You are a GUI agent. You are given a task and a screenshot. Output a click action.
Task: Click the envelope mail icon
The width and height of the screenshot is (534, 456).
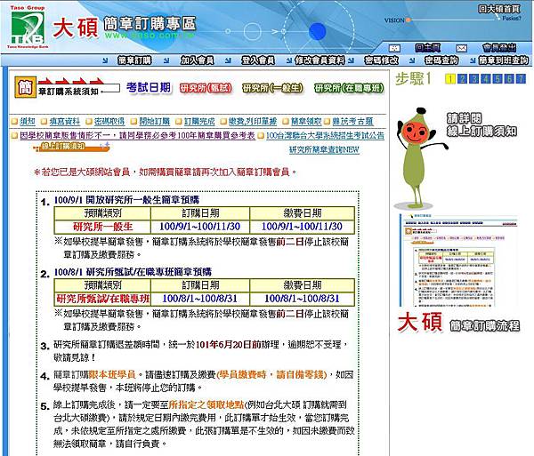pos(461,48)
